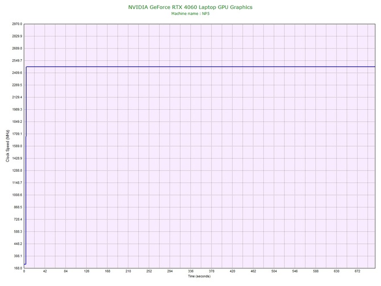Click the horizontal clock speed plateau line

pyautogui.click(x=201, y=67)
